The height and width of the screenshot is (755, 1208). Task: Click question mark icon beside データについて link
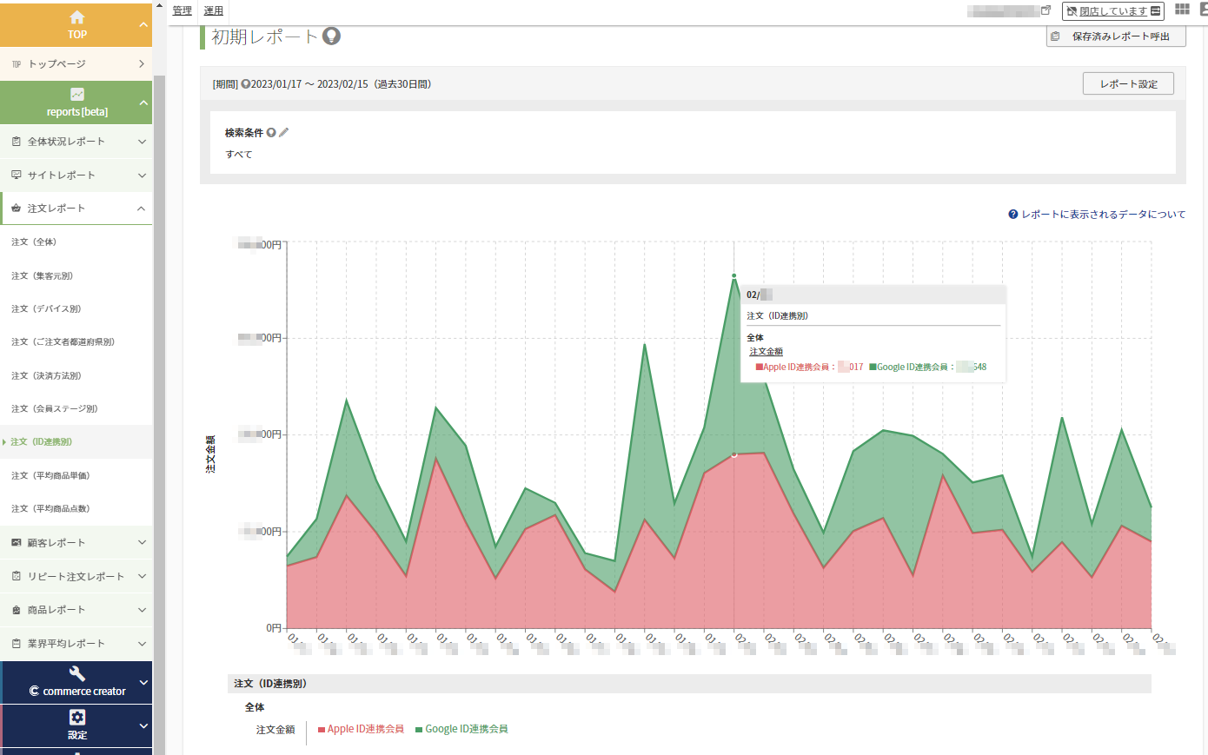(1013, 215)
